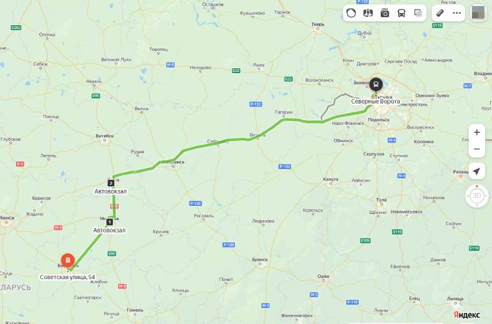Zoom out with the minus button
This screenshot has height=324, width=492.
click(x=477, y=149)
